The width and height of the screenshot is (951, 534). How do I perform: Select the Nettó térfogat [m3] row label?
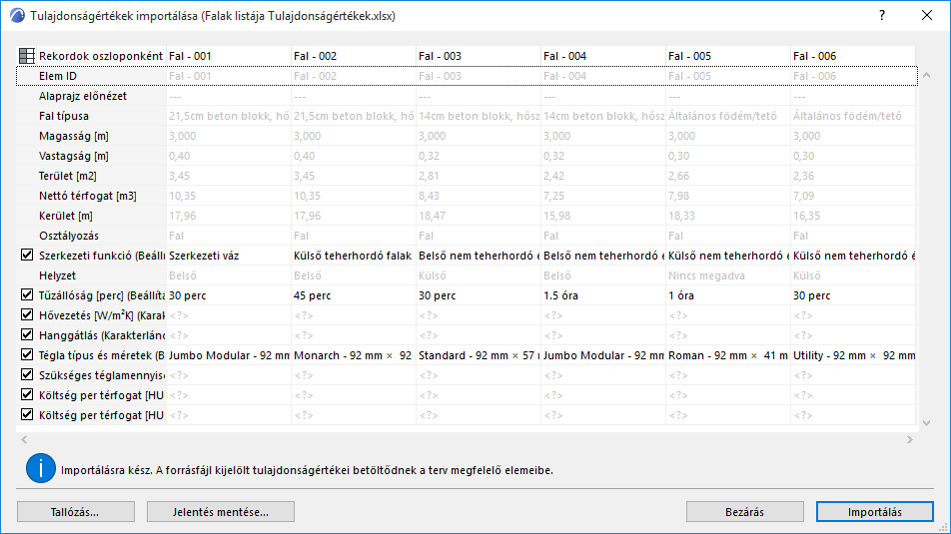tap(87, 196)
